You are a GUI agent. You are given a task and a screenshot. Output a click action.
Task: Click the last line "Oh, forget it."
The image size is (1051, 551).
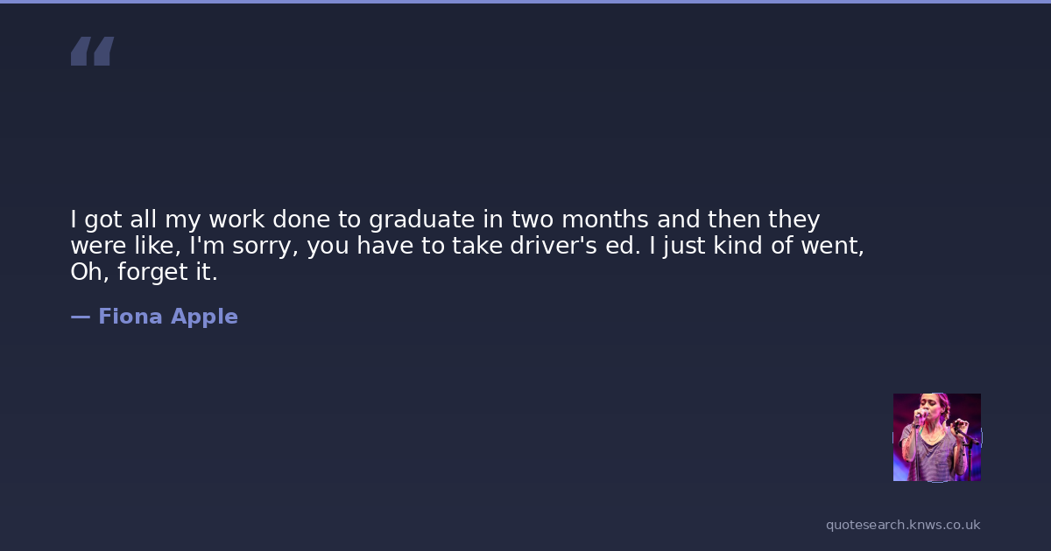[x=144, y=273]
